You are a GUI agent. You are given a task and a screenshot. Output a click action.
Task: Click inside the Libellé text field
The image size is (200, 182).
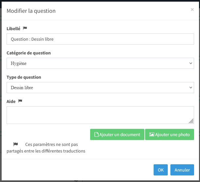coord(100,39)
